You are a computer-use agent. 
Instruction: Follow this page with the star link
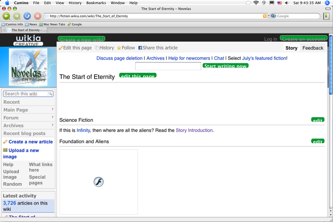pyautogui.click(x=126, y=48)
